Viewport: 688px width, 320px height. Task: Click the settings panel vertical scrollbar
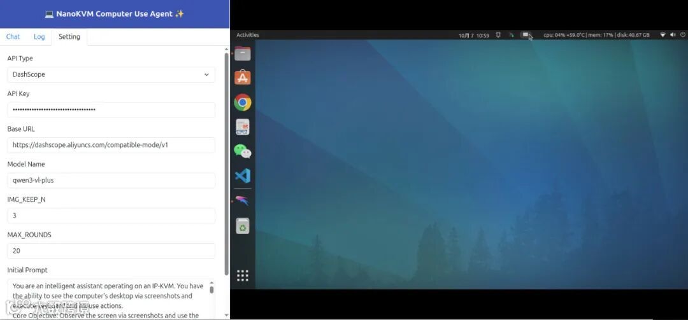pyautogui.click(x=226, y=164)
